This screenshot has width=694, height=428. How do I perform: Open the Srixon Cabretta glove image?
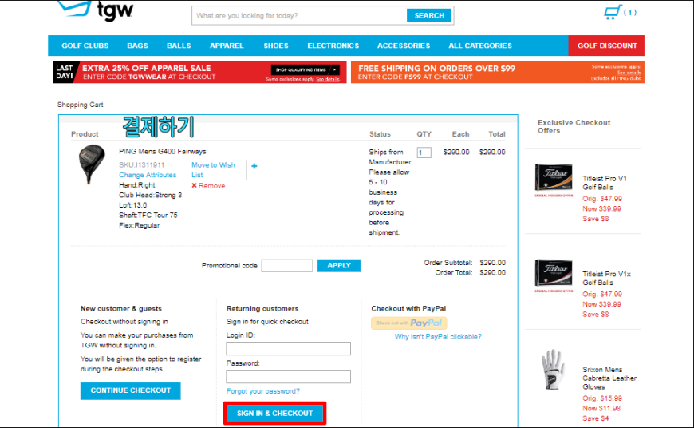point(553,370)
